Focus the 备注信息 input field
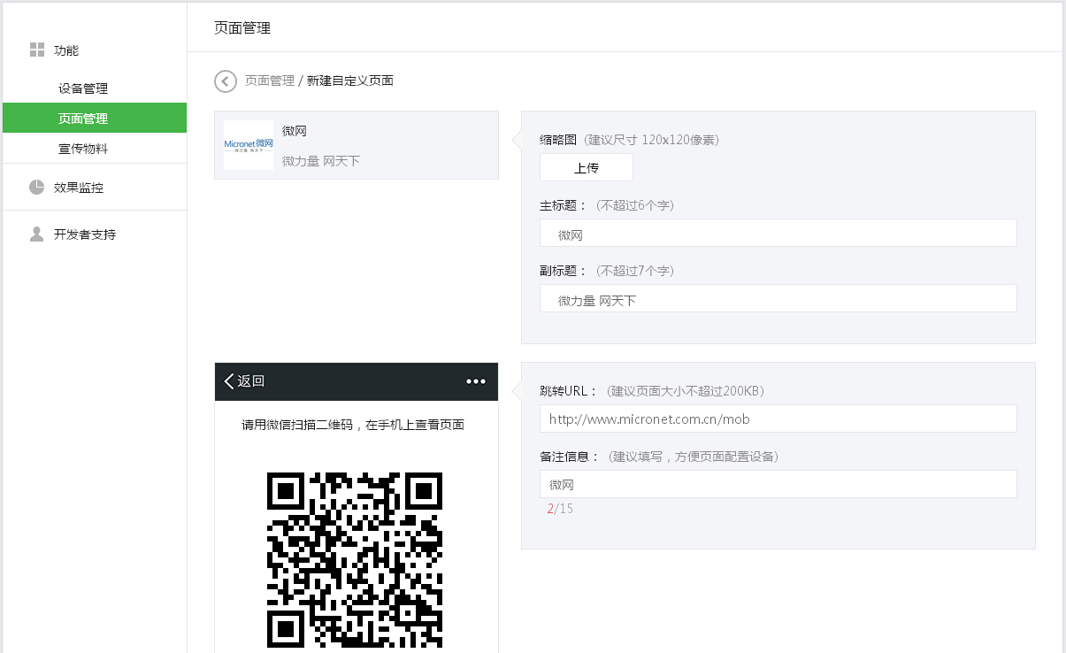The image size is (1066, 653). point(778,484)
